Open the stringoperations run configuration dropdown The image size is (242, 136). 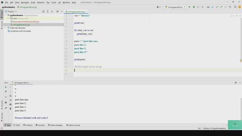175,7
